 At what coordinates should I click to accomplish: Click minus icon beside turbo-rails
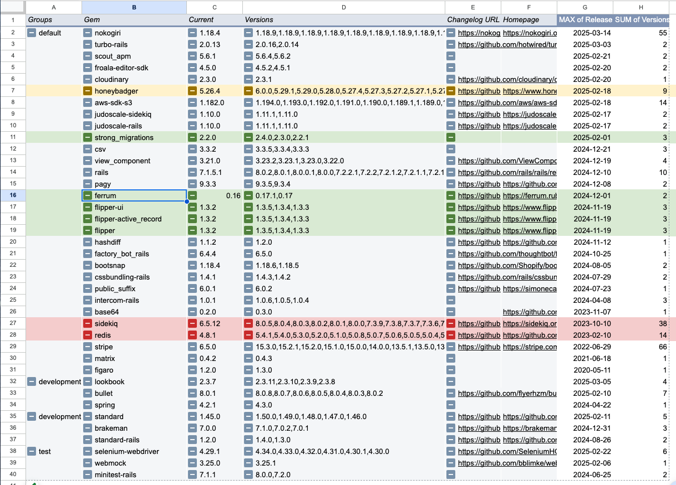coord(88,45)
